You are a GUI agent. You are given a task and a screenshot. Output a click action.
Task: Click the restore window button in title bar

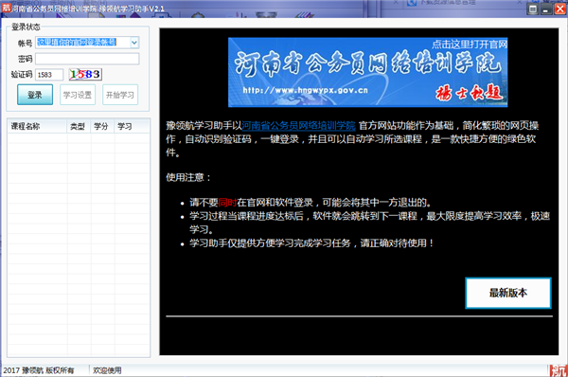coord(533,9)
